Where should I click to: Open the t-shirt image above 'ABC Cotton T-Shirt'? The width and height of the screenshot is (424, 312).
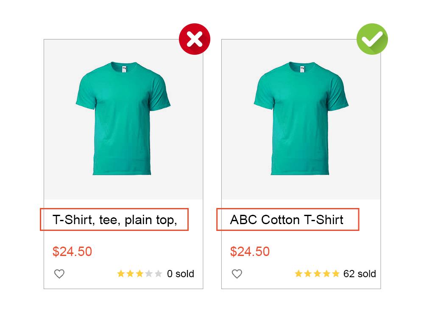[301, 118]
